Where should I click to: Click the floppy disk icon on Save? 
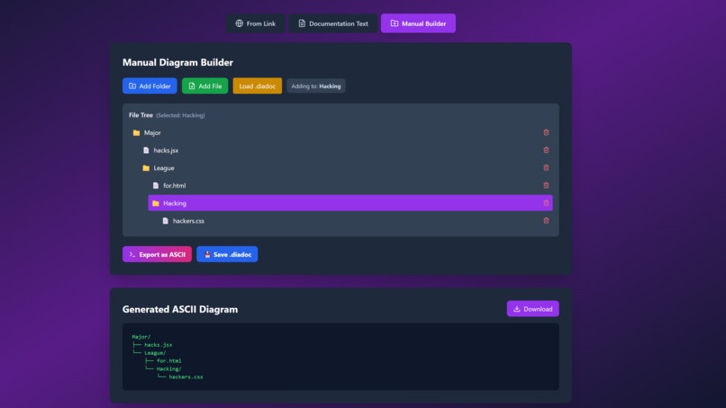207,254
